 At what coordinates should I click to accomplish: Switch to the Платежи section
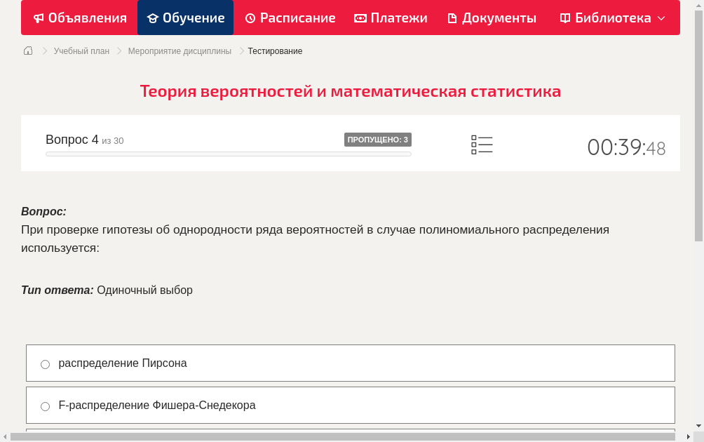point(391,18)
